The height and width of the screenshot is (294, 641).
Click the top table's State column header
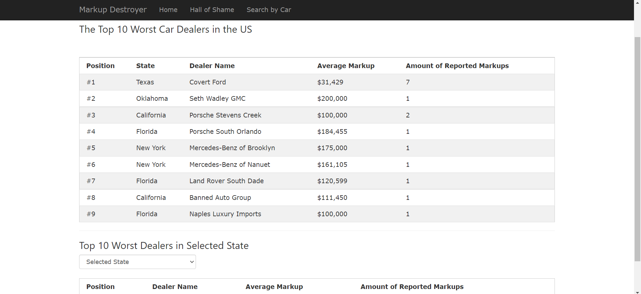coord(145,66)
